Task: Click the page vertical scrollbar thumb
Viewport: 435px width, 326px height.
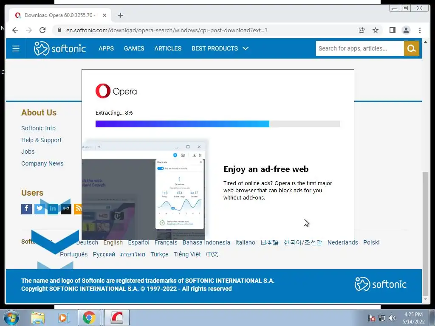Action: tap(425, 233)
